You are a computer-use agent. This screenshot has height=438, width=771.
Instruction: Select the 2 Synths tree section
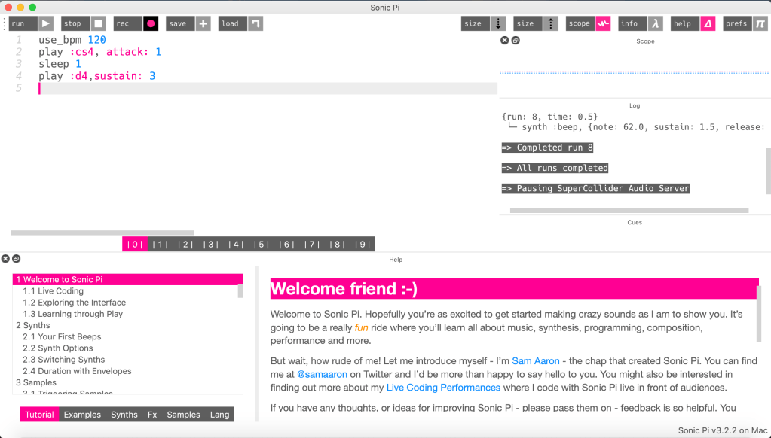click(x=33, y=325)
